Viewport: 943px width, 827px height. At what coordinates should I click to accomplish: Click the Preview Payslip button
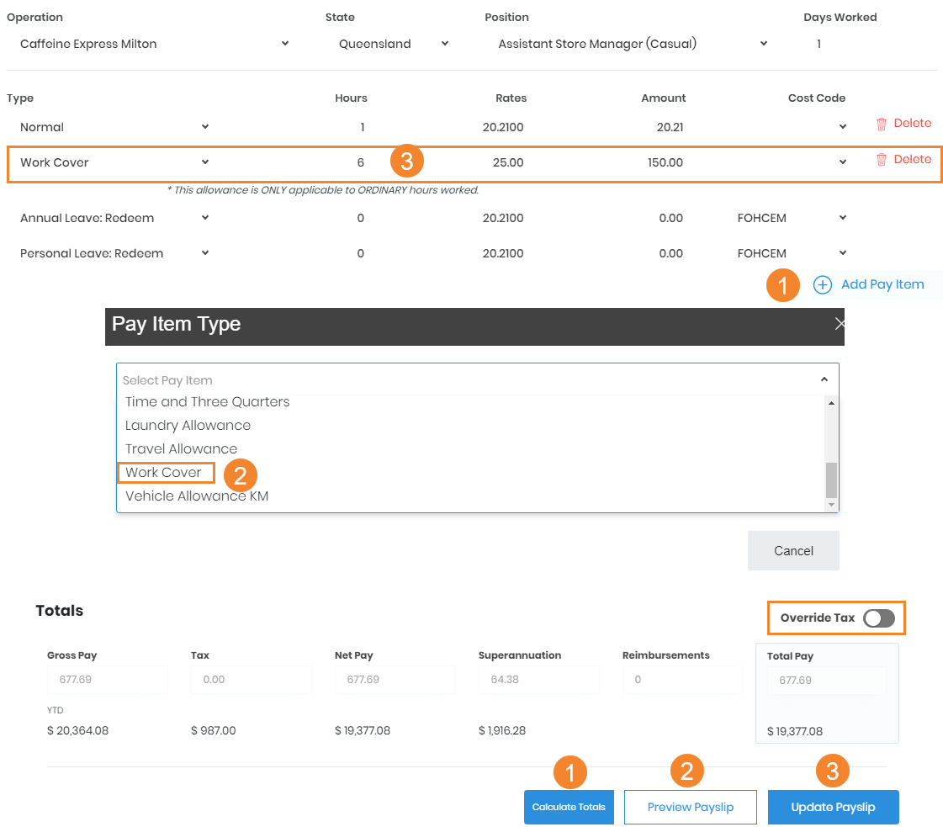coord(690,808)
